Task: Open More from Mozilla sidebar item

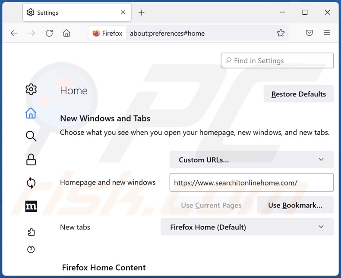Action: tap(31, 206)
